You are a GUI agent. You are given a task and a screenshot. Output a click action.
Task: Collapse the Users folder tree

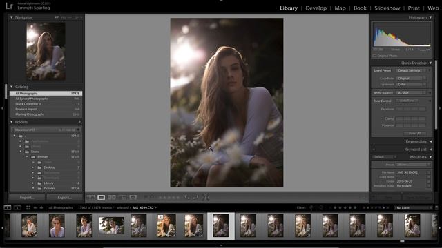tap(21, 152)
